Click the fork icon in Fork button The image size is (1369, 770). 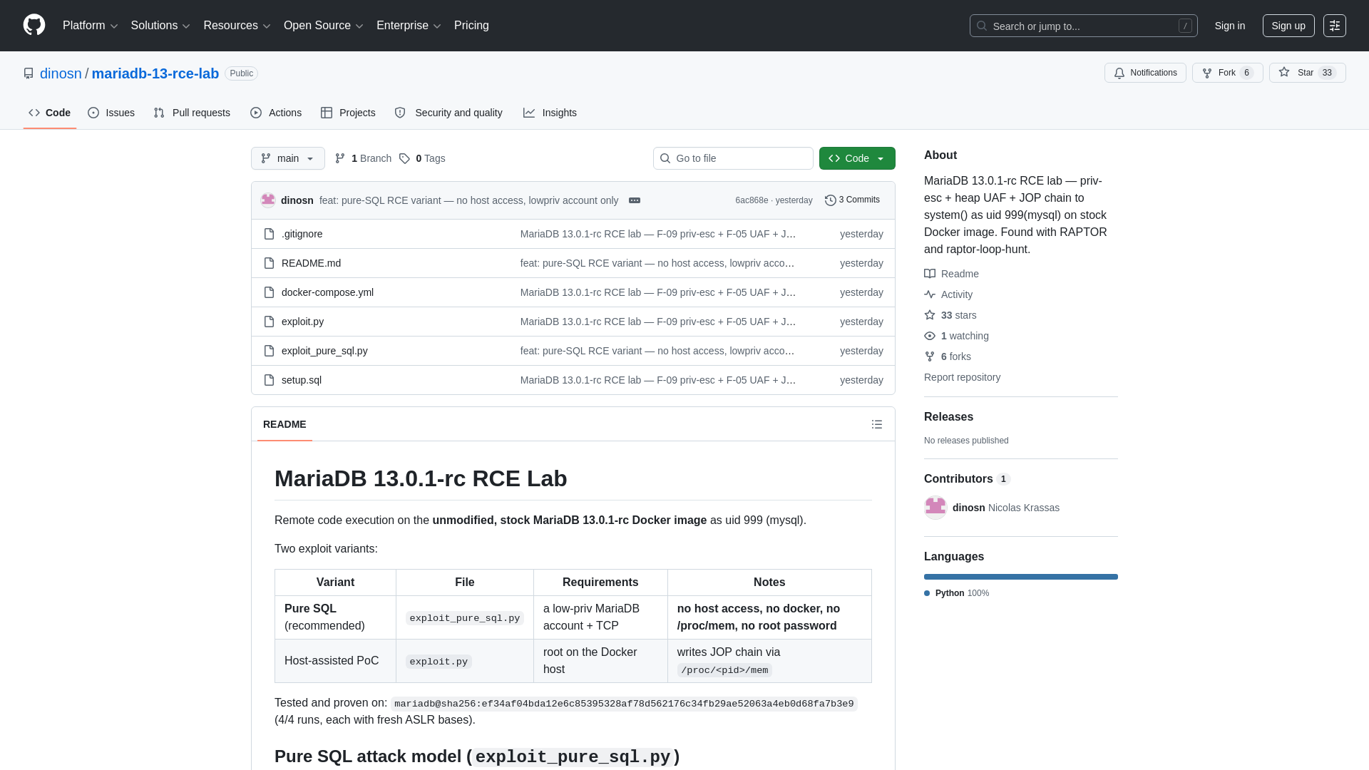point(1207,73)
